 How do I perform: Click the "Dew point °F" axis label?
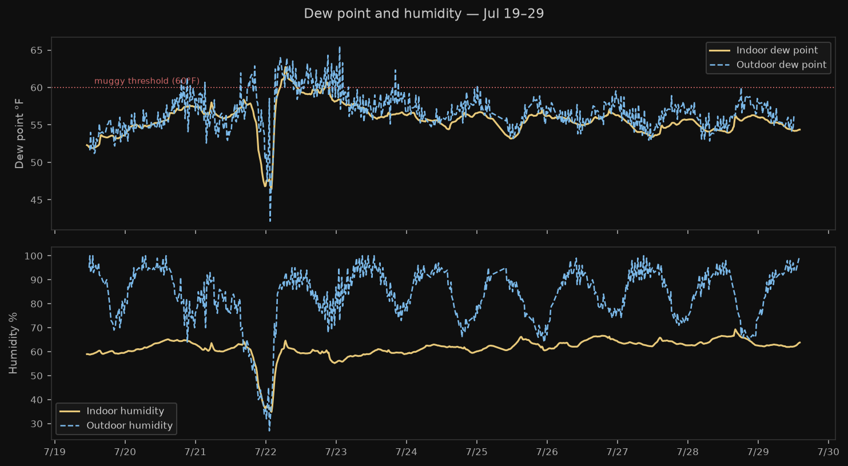(19, 133)
